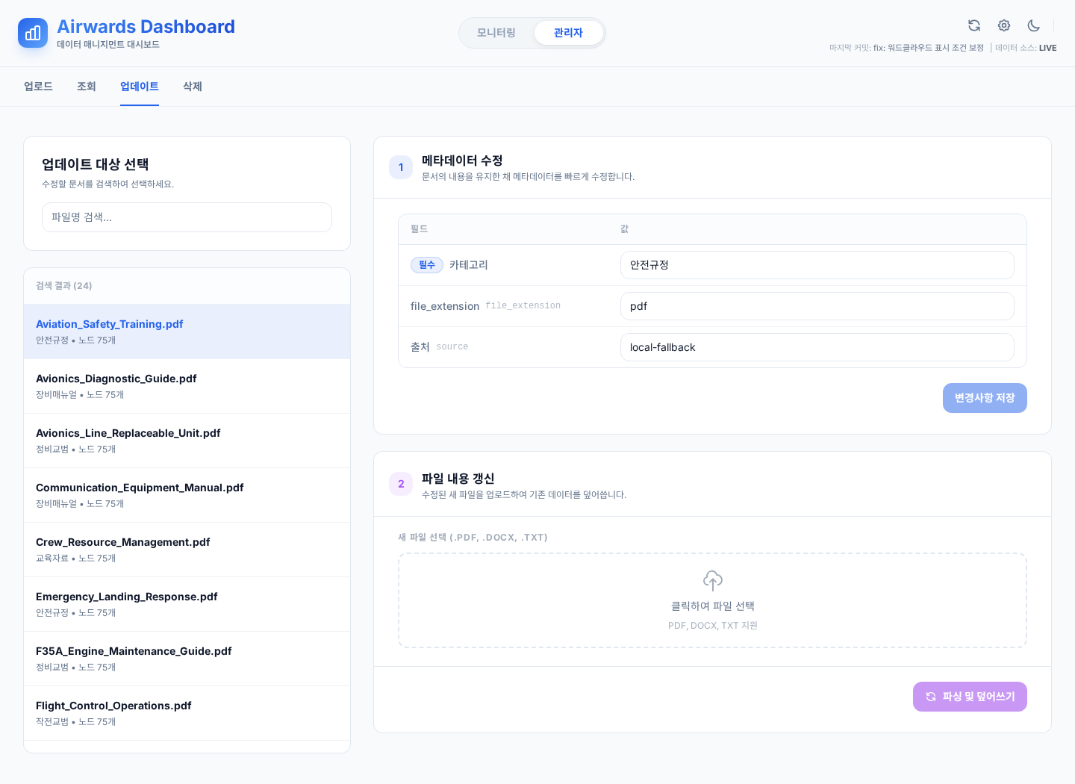Select Avionics_Diagnostic_Guide.pdf in results
1075x784 pixels.
[x=187, y=386]
